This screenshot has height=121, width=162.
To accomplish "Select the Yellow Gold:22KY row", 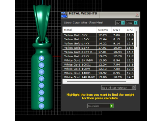I will pyautogui.click(x=99, y=56).
